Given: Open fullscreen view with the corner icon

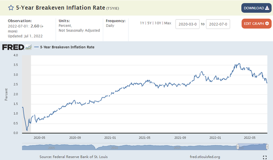Looking at the screenshot, I should click(265, 157).
